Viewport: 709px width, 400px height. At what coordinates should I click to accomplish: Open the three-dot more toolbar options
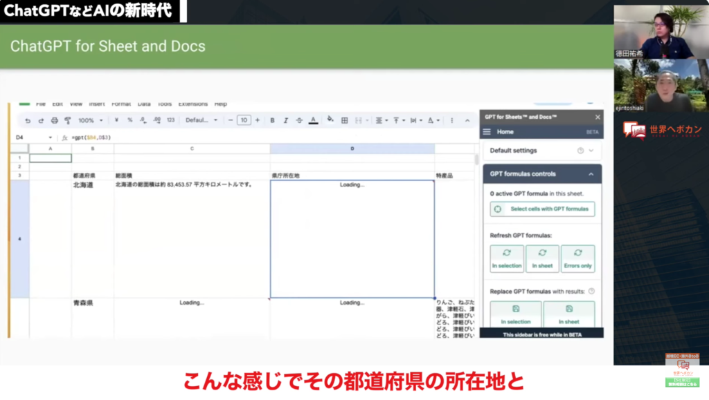[x=451, y=120]
